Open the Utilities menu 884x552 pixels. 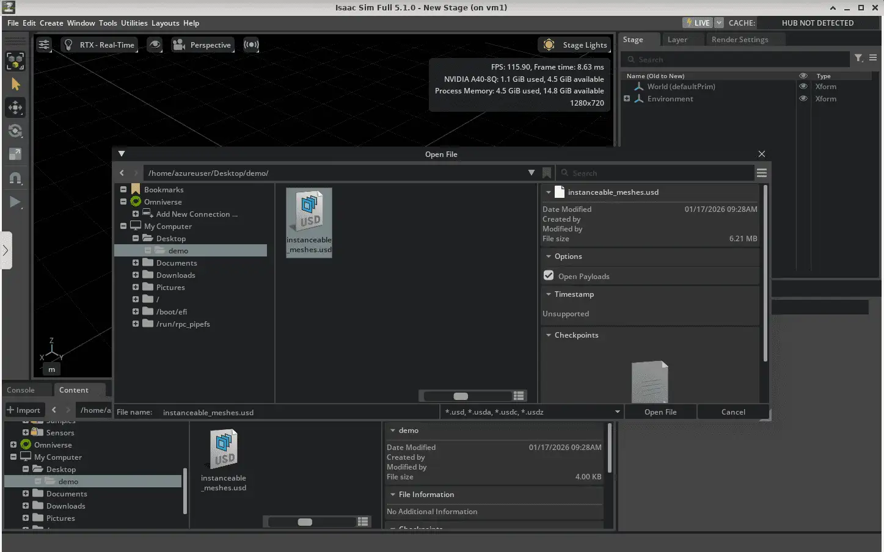click(134, 23)
